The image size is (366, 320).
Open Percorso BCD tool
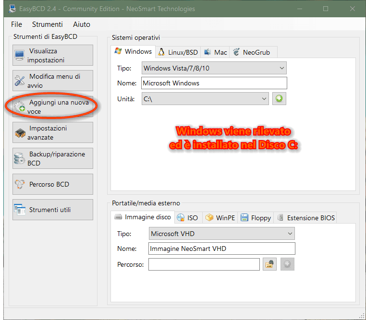(53, 184)
